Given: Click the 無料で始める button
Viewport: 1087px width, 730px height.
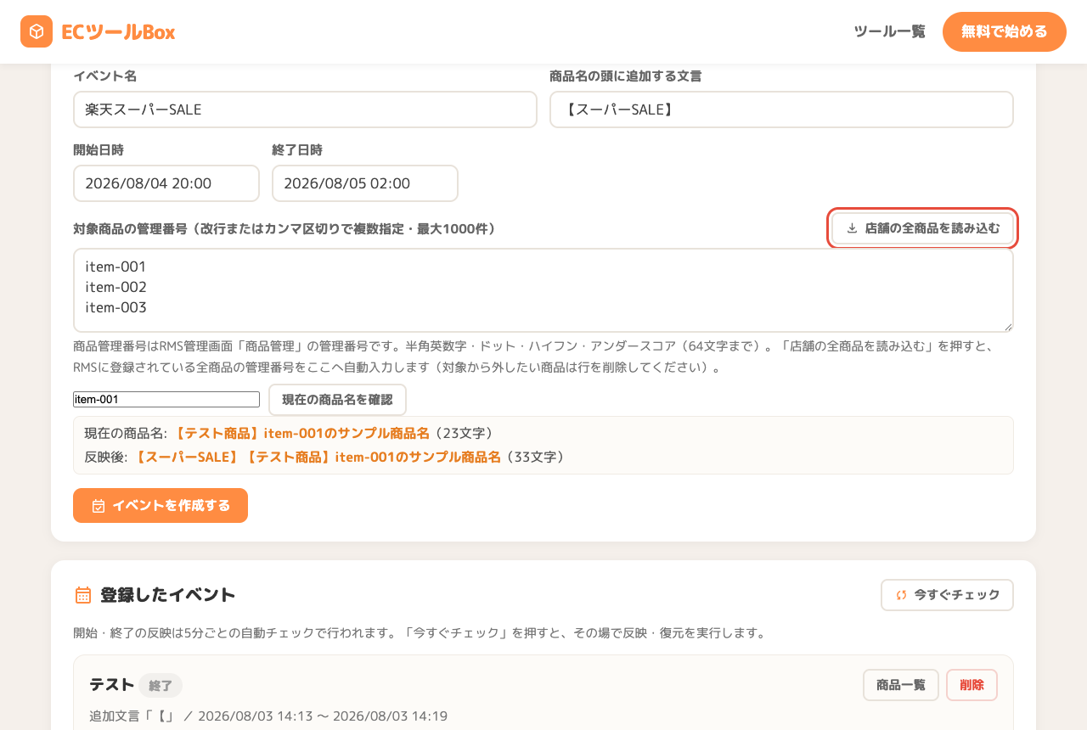Looking at the screenshot, I should tap(1005, 31).
